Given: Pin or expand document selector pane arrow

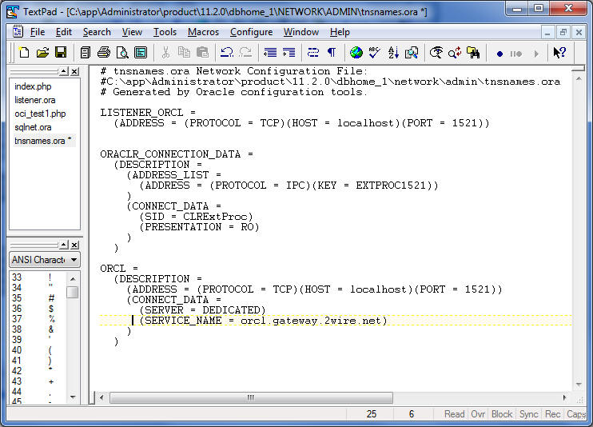Looking at the screenshot, I should 64,71.
